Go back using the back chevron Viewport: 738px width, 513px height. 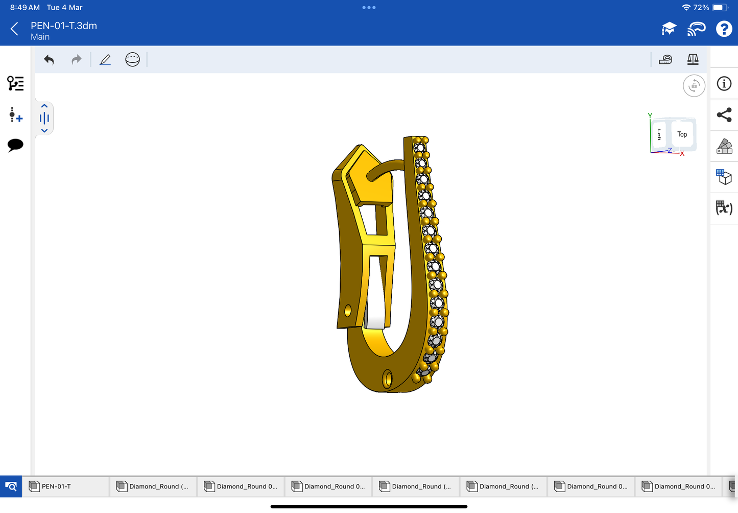[x=14, y=29]
